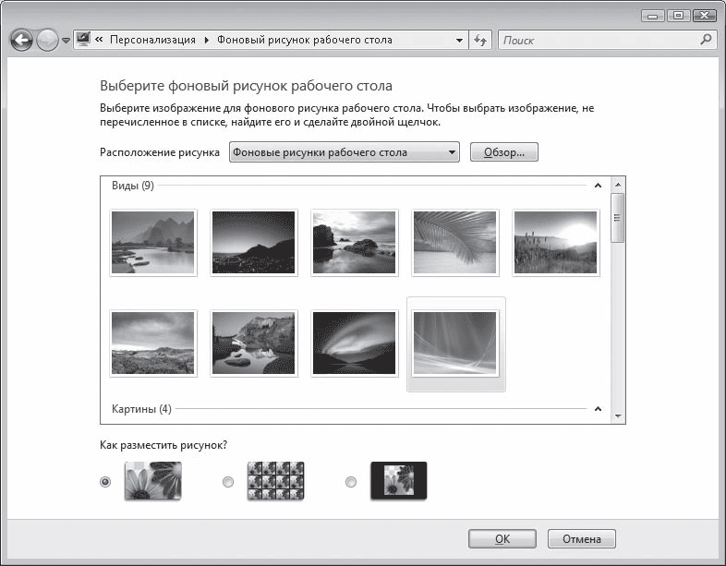726x566 pixels.
Task: Click the "Отмена" cancel button
Action: click(582, 539)
